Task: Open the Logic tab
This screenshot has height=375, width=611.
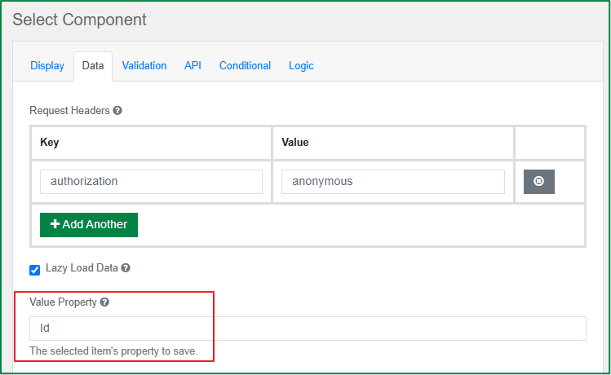Action: tap(301, 66)
